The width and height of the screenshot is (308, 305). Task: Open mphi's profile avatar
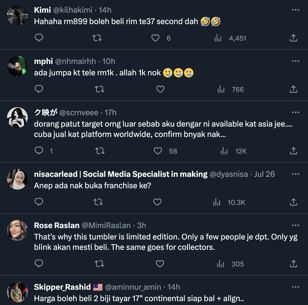17,66
